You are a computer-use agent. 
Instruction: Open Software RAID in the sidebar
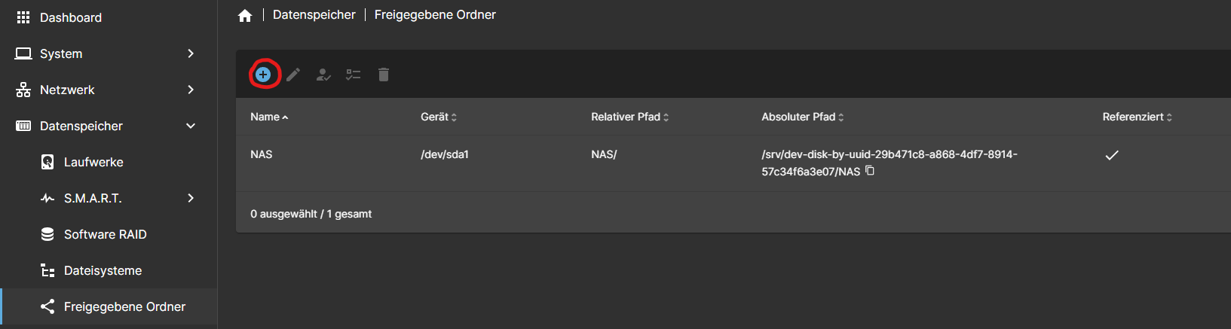point(105,234)
